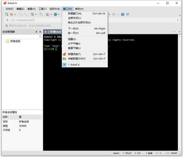Viewport: 183px width, 157px height.
Task: Click the next tab arrow at tab bar right
Action: point(175,32)
